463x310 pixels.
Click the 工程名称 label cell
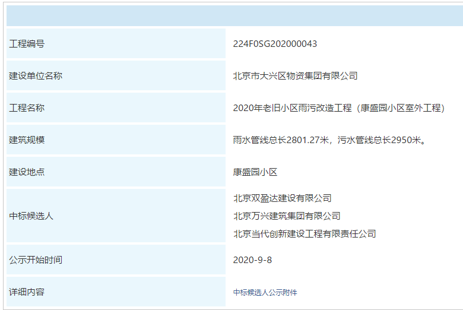[116, 107]
